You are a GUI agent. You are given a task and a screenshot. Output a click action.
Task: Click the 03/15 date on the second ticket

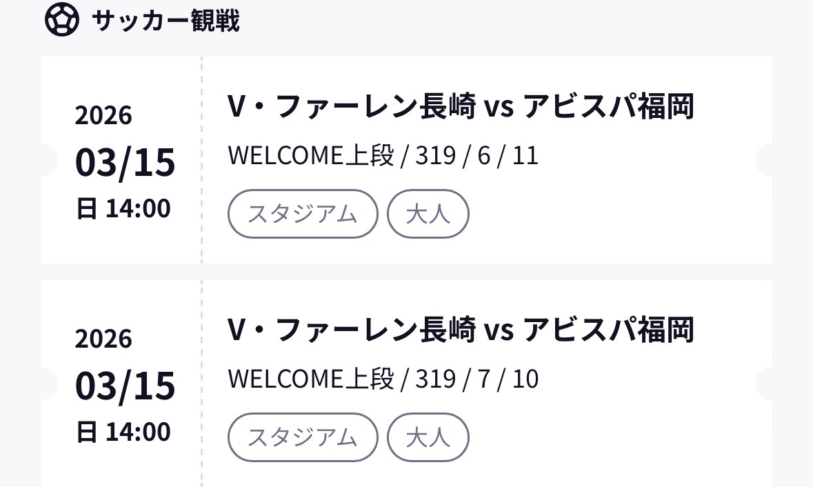click(125, 386)
